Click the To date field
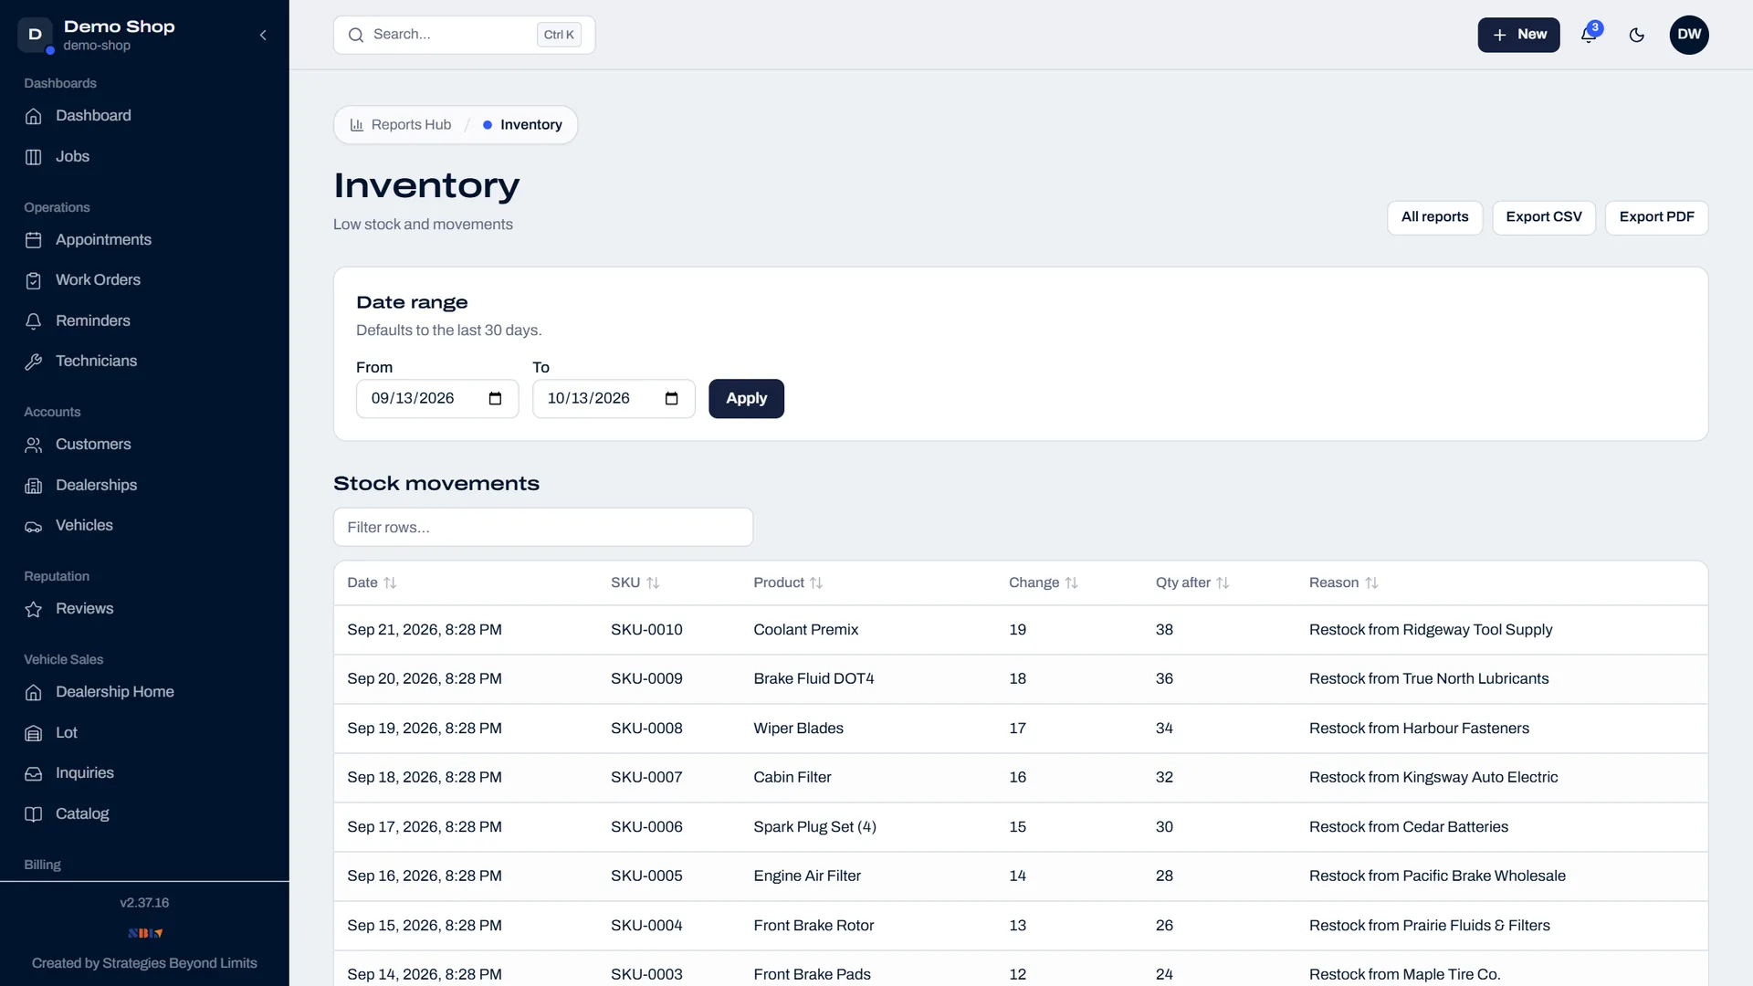This screenshot has height=986, width=1753. [x=614, y=399]
